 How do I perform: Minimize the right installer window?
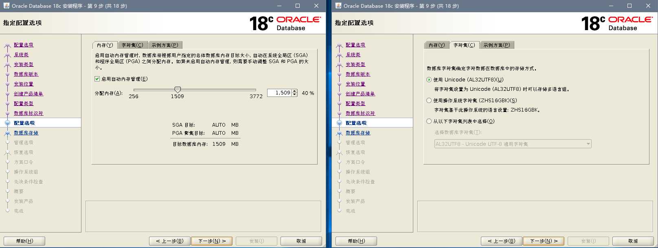[611, 6]
